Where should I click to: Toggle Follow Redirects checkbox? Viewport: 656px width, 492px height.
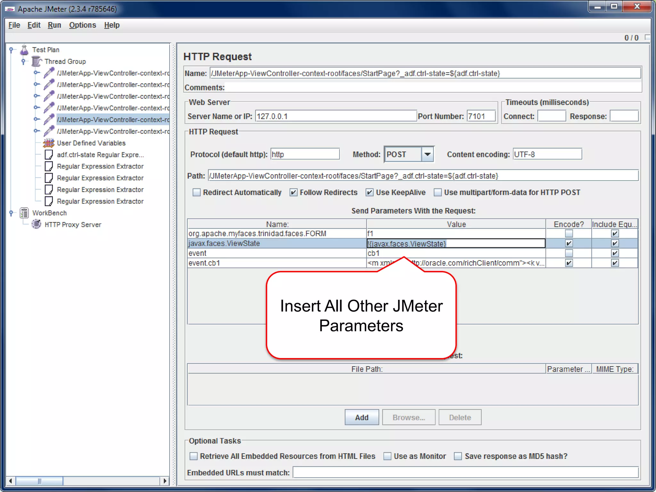pos(293,192)
